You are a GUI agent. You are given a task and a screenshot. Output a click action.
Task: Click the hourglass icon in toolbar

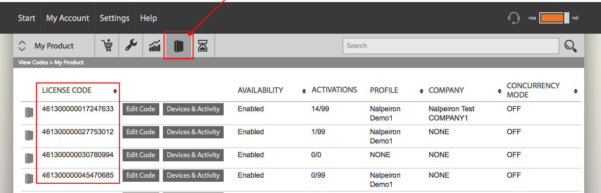click(202, 46)
